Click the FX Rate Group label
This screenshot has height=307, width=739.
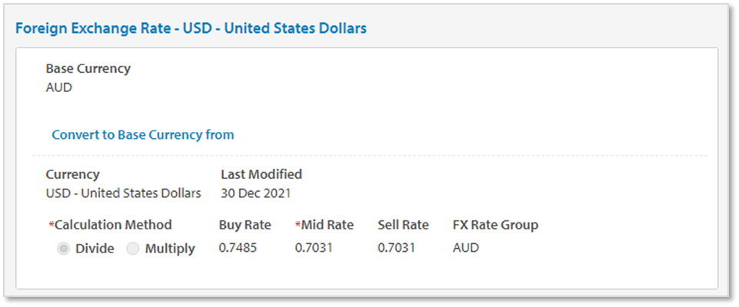coord(495,225)
